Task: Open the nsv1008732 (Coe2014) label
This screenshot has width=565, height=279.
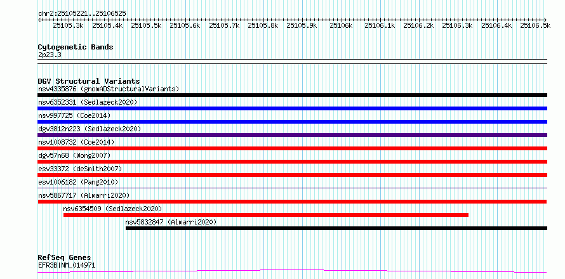Action: [x=76, y=142]
